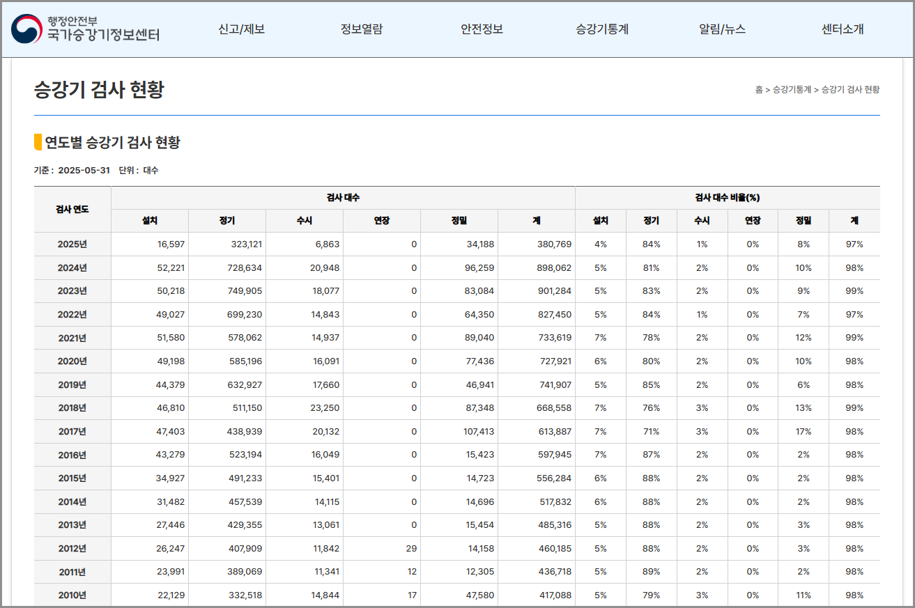Click the 검사 대수 header cell
The height and width of the screenshot is (608, 915).
pyautogui.click(x=343, y=197)
